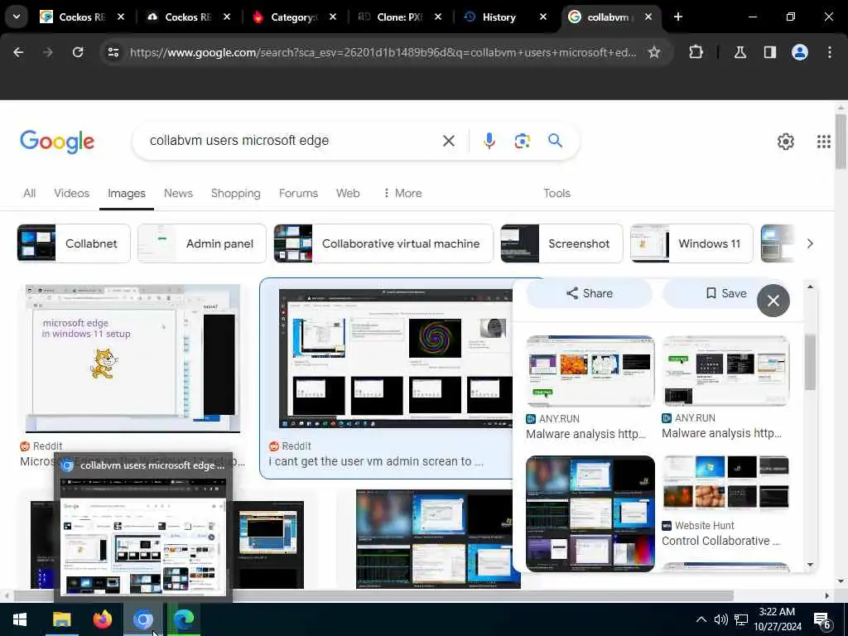Switch to Videos search results
The height and width of the screenshot is (636, 848).
71,193
